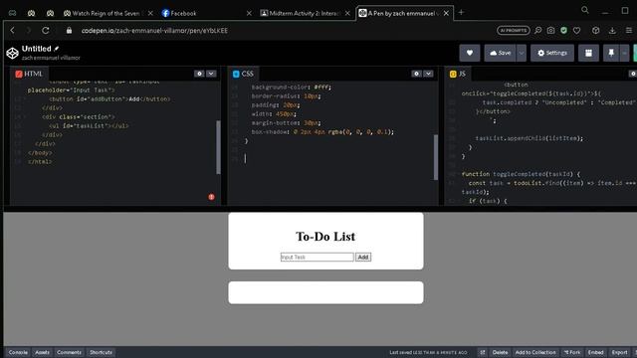Open a new browser tab
Image resolution: width=637 pixels, height=358 pixels.
click(x=461, y=13)
